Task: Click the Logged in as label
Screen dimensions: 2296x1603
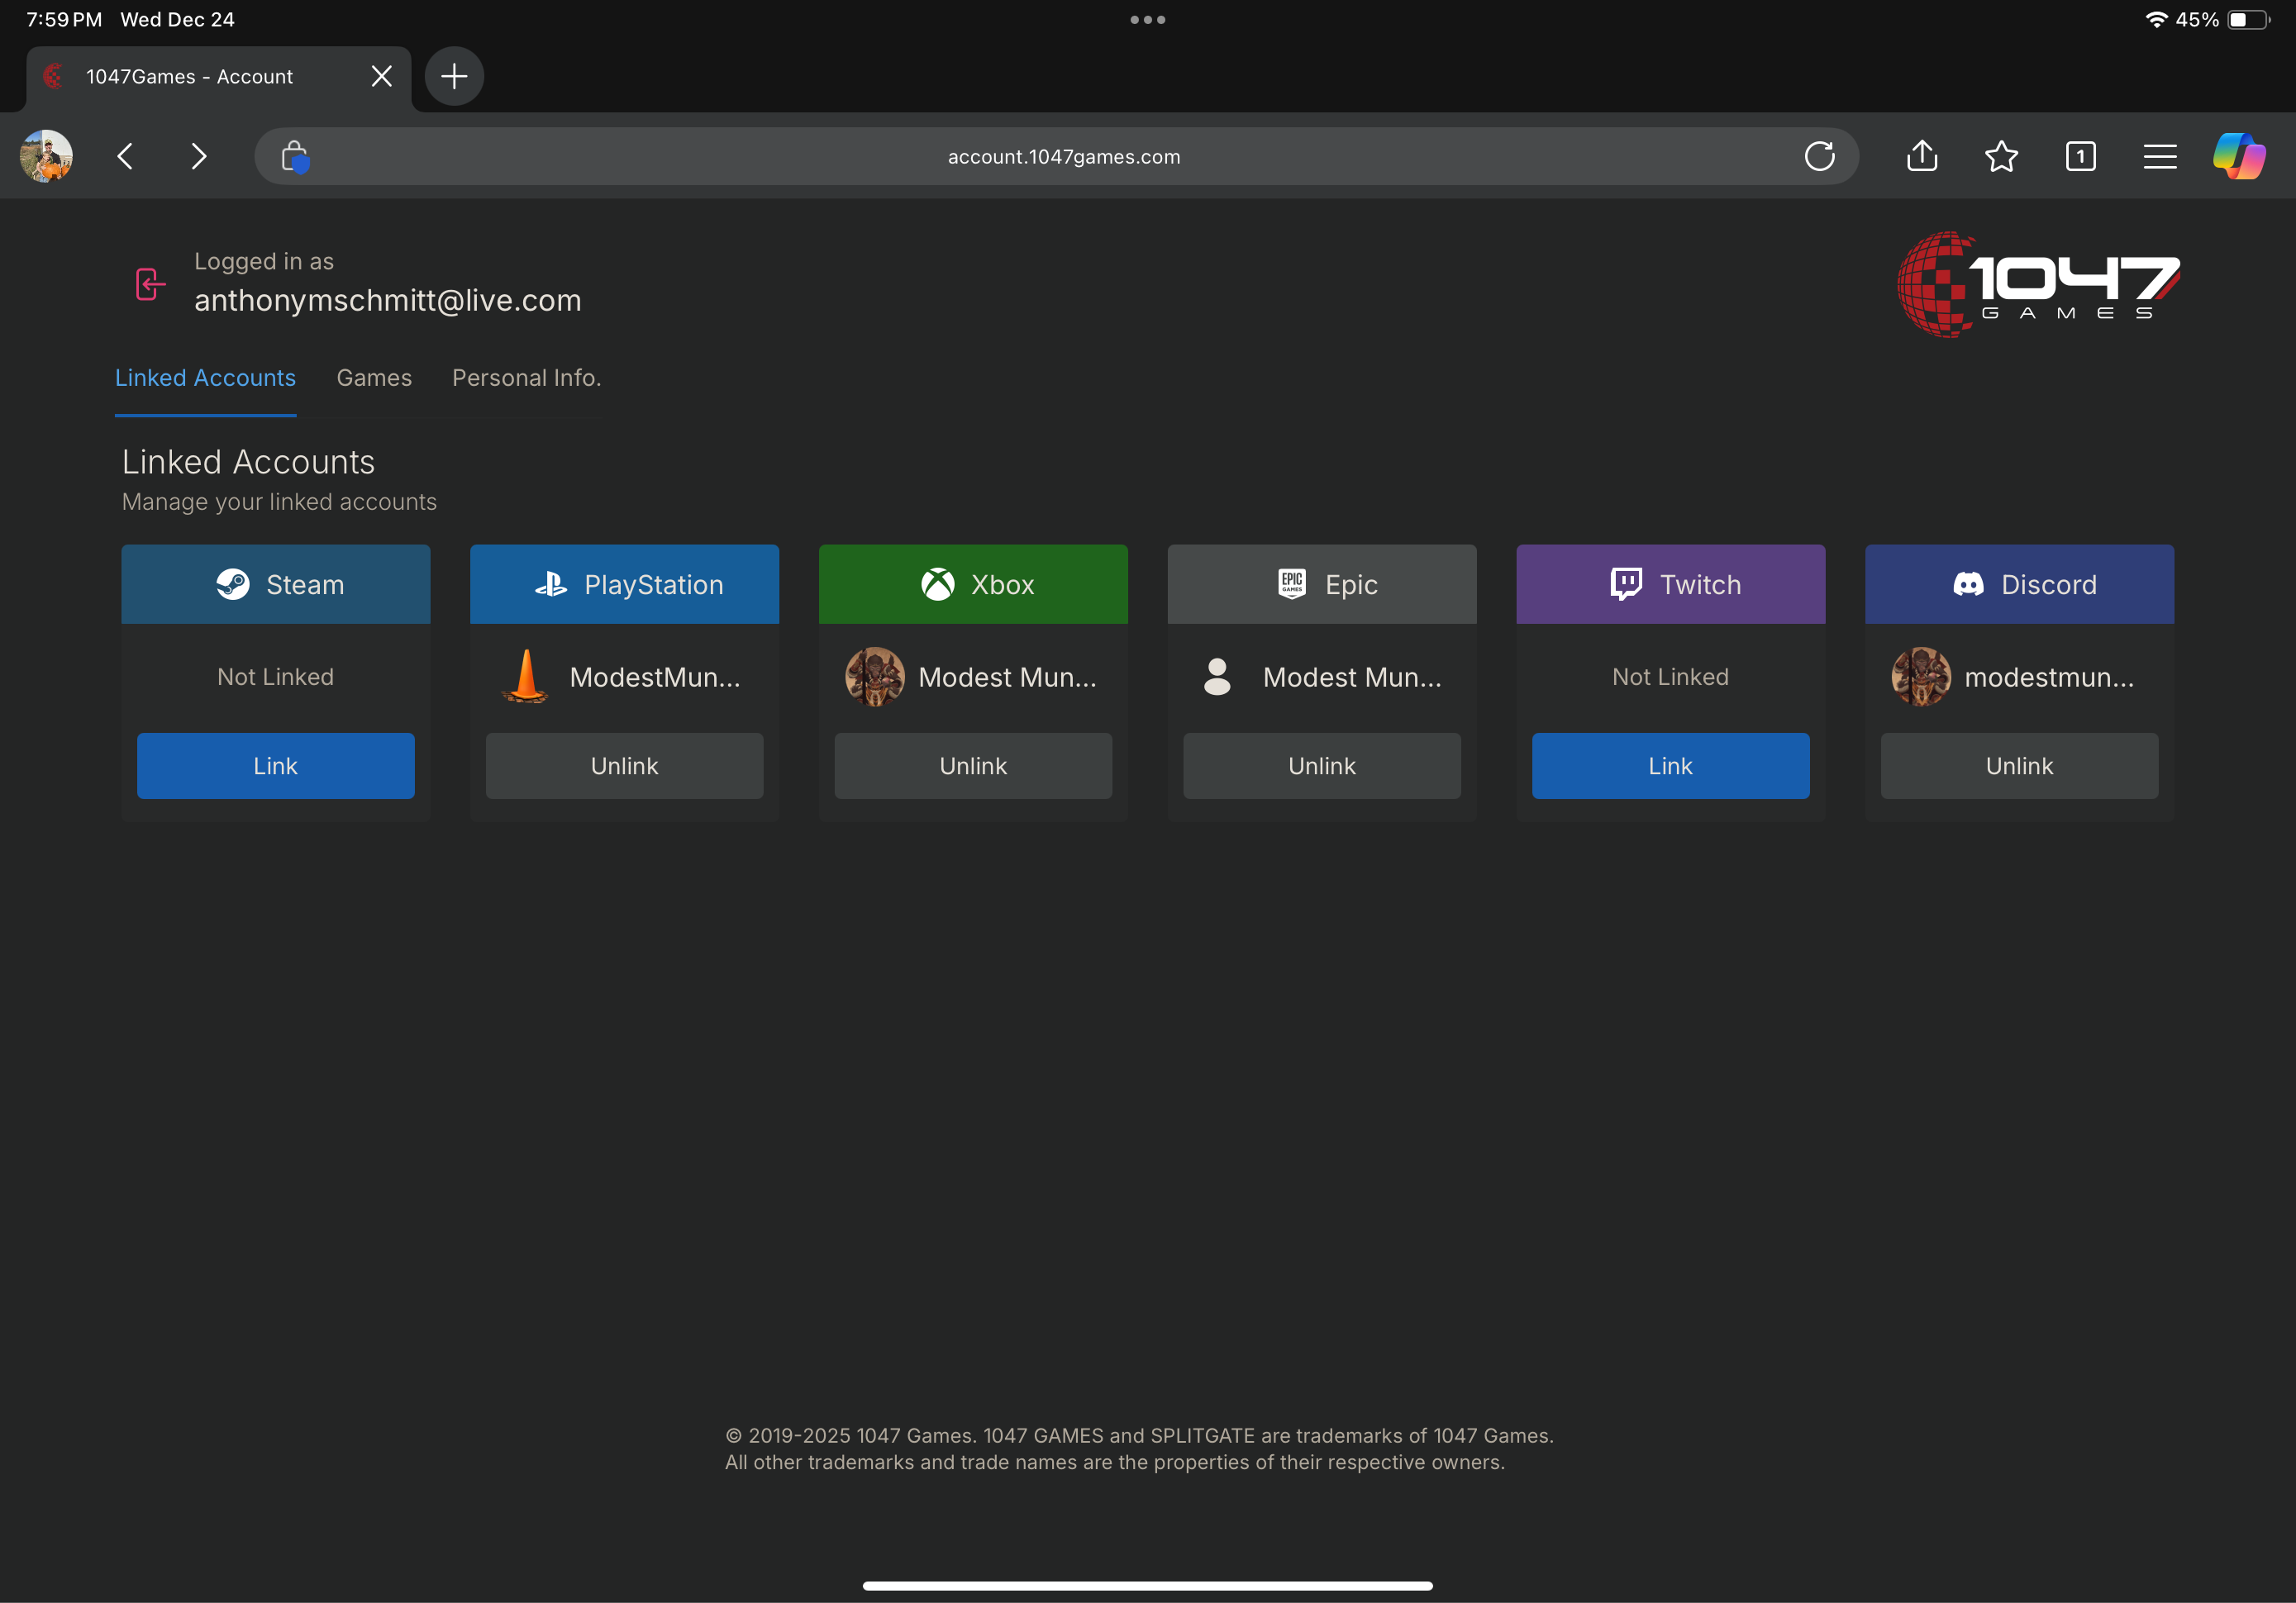Action: (x=264, y=261)
